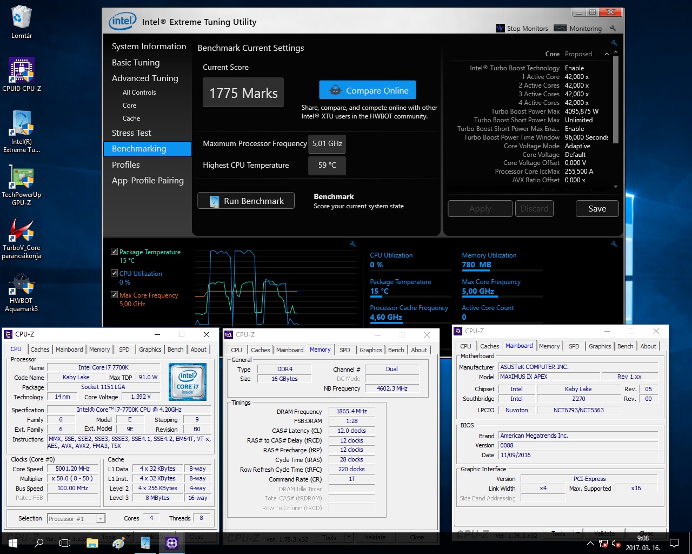Switch to CPU tab in middle CPU-Z

coord(236,350)
